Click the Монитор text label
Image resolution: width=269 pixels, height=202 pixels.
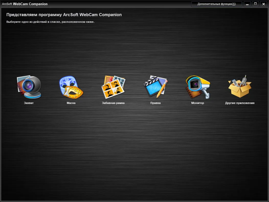point(198,103)
